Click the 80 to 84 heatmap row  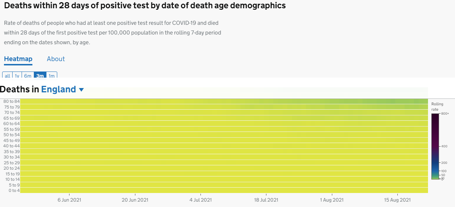(x=223, y=101)
